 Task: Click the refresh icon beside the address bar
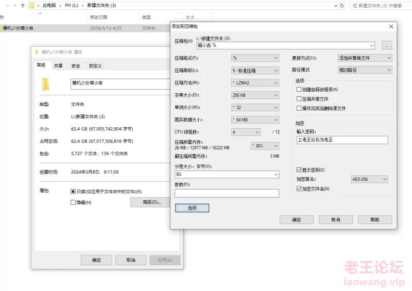(342, 6)
